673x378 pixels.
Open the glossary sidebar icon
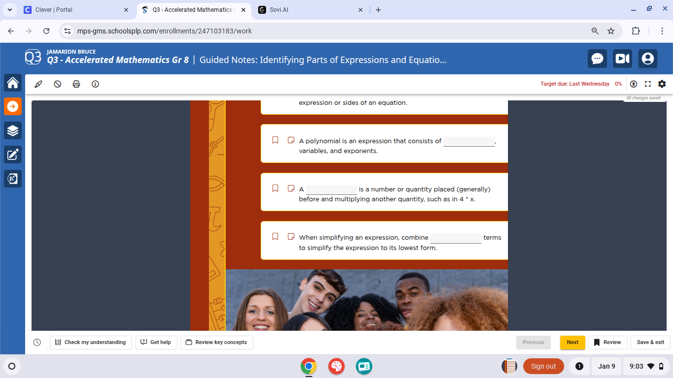pyautogui.click(x=13, y=178)
